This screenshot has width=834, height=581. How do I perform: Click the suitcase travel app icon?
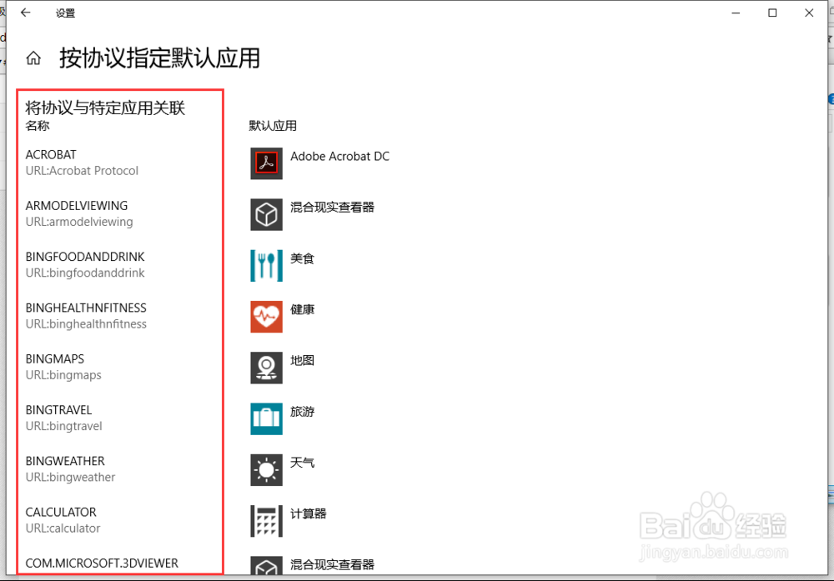(267, 418)
